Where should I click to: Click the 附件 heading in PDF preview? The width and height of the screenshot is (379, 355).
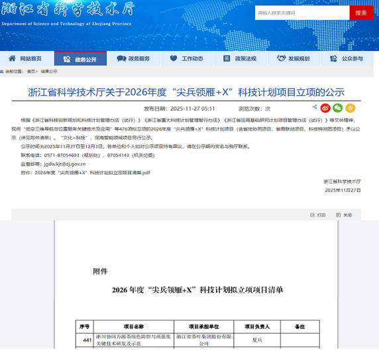pyautogui.click(x=100, y=272)
